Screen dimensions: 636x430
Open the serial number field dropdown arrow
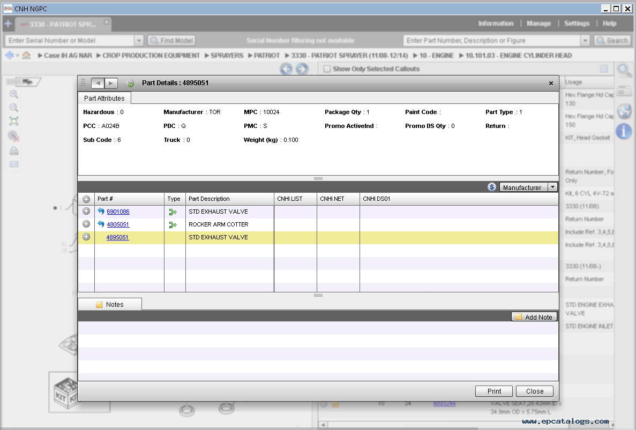(x=139, y=41)
